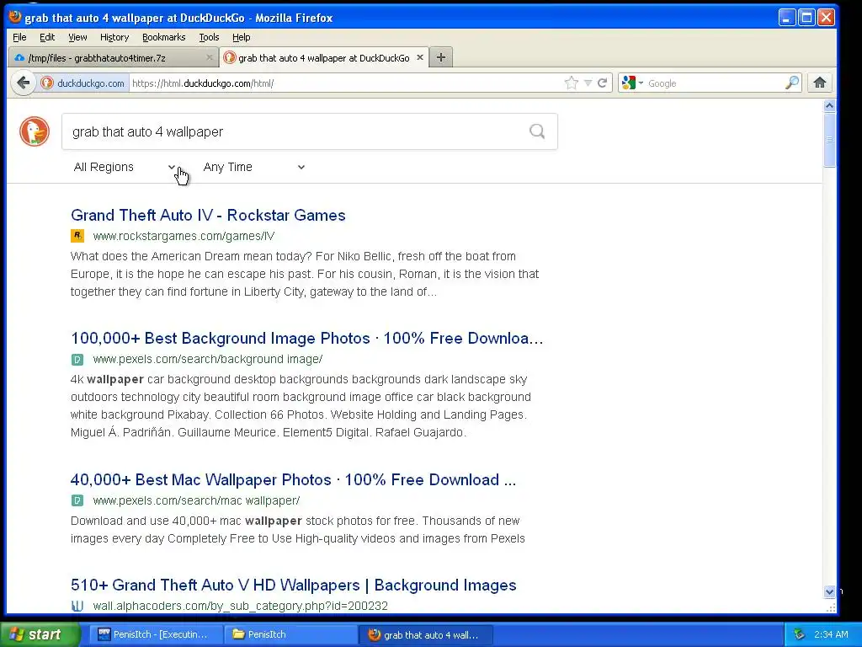Visit www.rockstargames.com/games/IV URL
The width and height of the screenshot is (862, 647).
pyautogui.click(x=184, y=236)
